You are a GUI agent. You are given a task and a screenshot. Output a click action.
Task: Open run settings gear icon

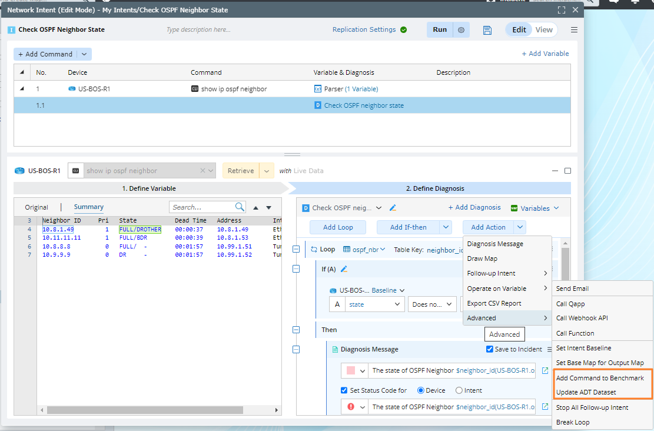point(461,30)
